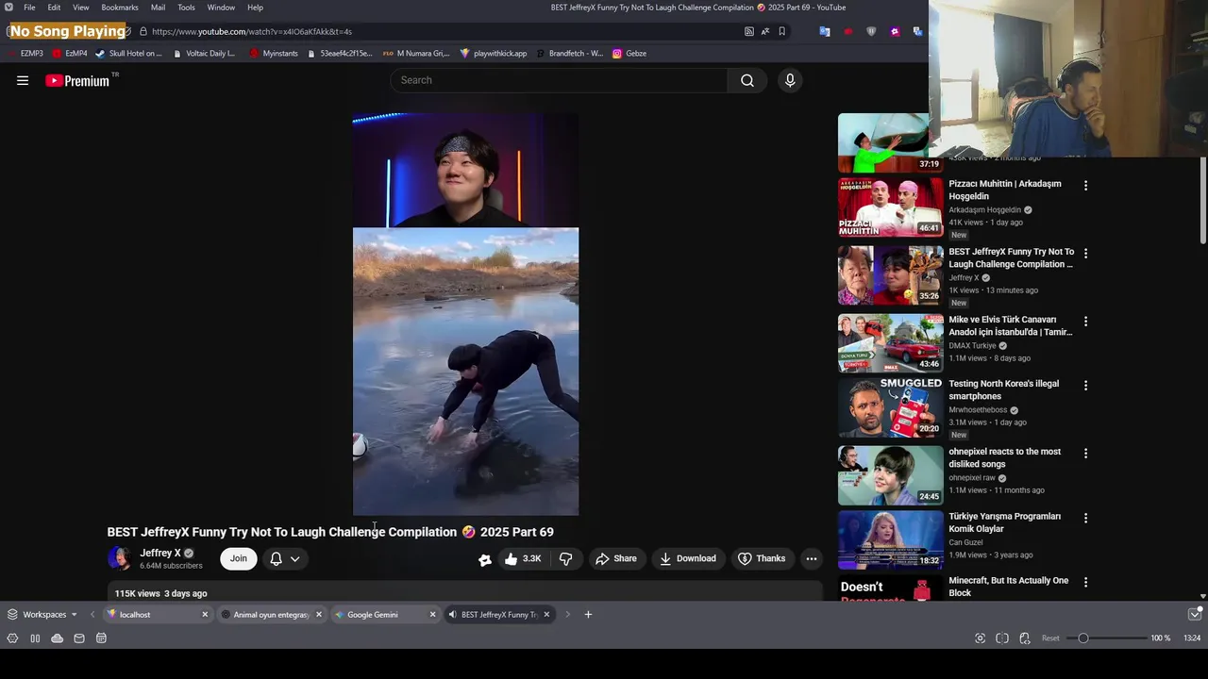Click the recommended videos sidebar scrollbar

(1202, 200)
